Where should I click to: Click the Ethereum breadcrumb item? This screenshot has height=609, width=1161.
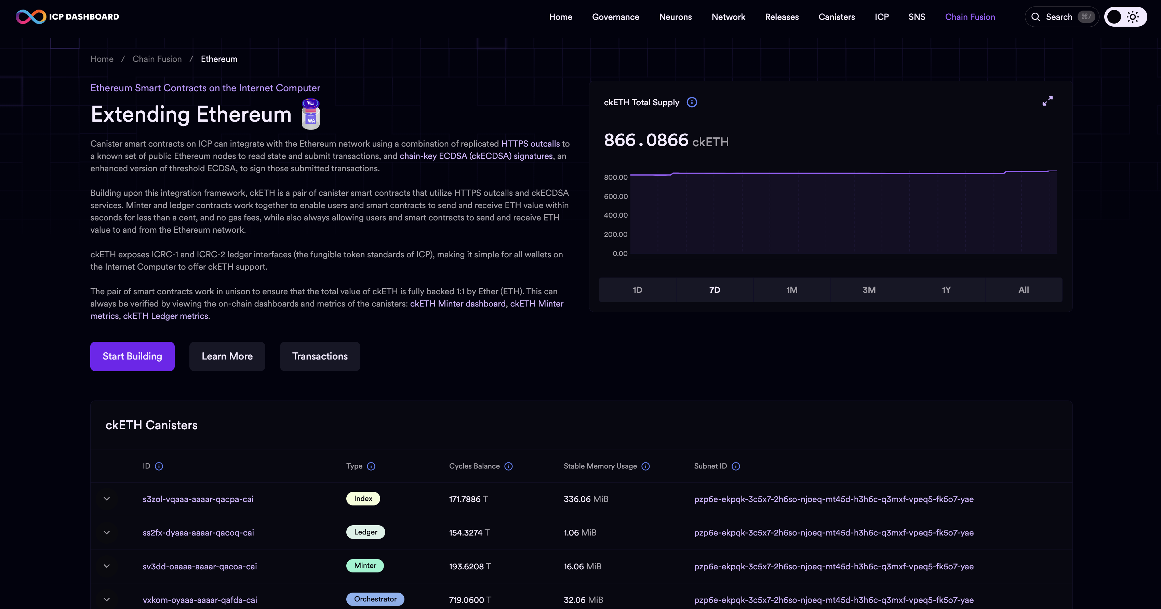(x=219, y=59)
